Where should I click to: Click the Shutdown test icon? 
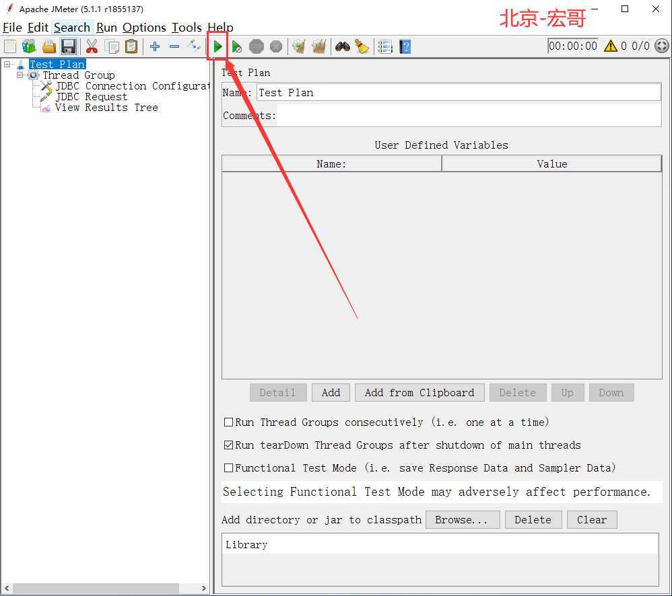(276, 46)
